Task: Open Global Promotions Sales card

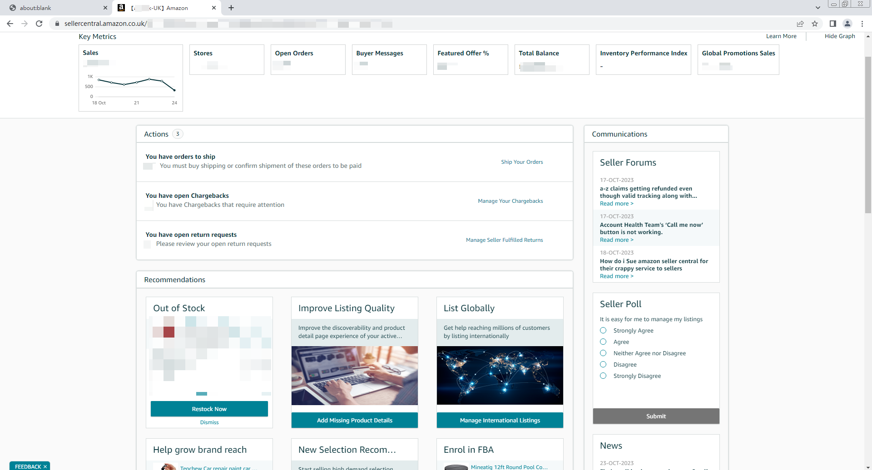Action: 738,59
